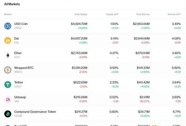The width and height of the screenshot is (186, 126).
Task: Click the 3.46% borrow APY for Ether
Action: (176, 53)
